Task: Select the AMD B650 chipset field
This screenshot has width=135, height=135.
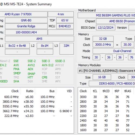Action: (x=116, y=21)
